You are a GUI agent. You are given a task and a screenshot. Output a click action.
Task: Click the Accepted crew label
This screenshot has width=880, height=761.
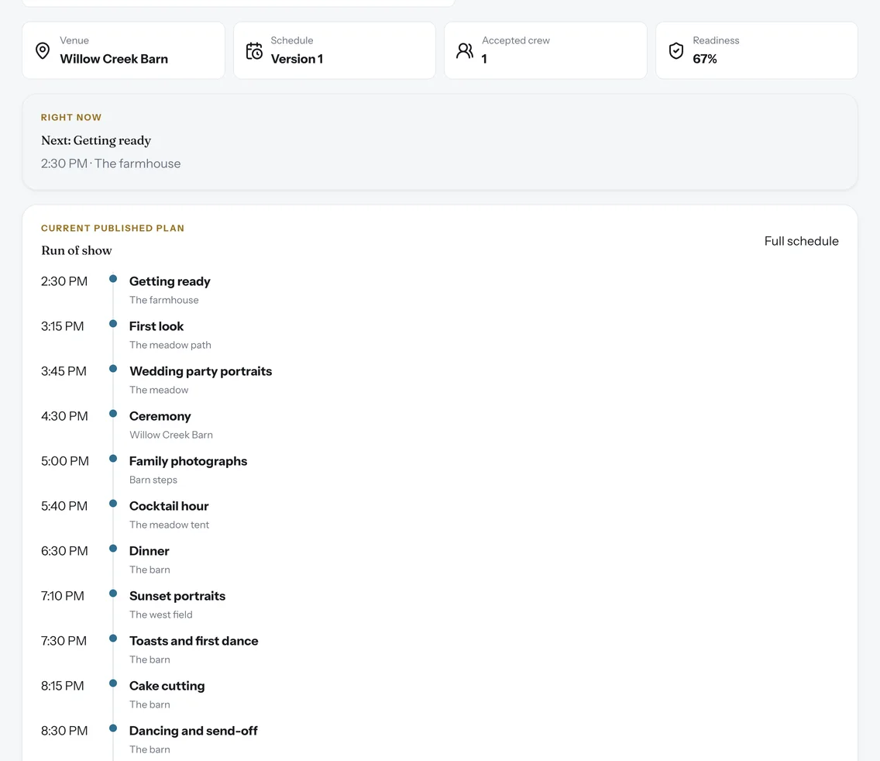coord(516,40)
